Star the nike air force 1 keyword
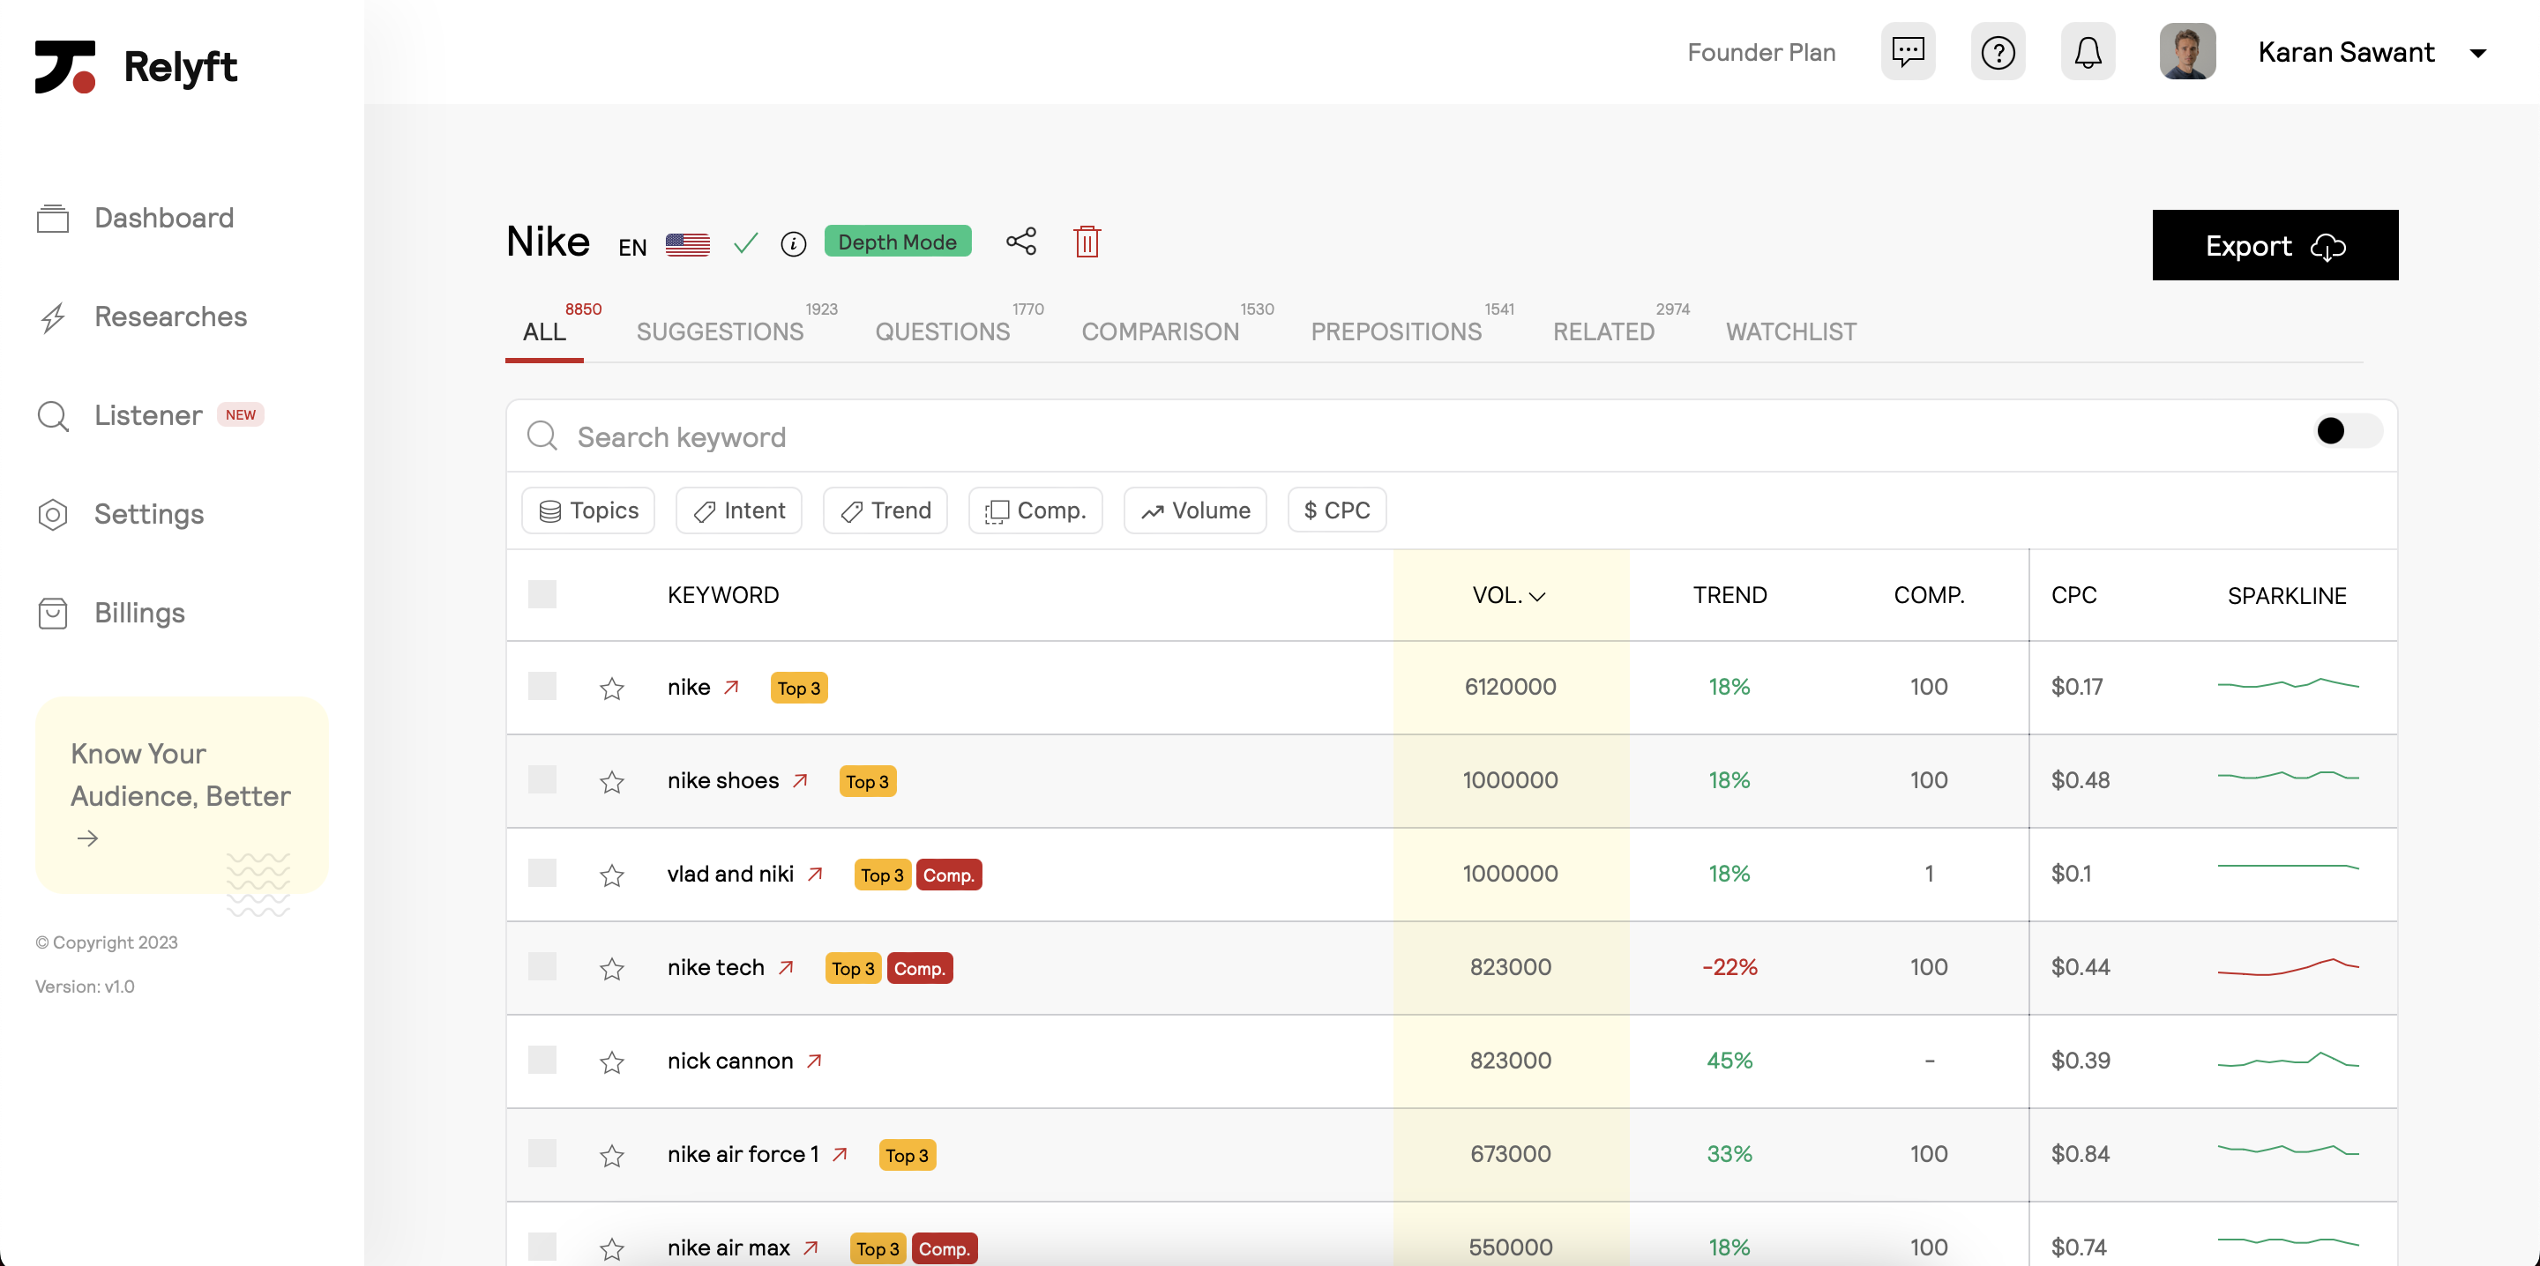 coord(611,1156)
